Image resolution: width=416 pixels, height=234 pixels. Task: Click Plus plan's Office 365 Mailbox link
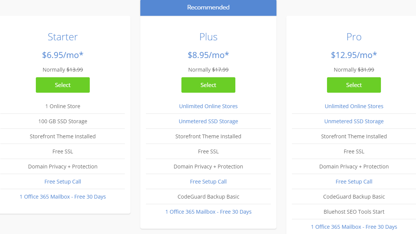tap(208, 212)
